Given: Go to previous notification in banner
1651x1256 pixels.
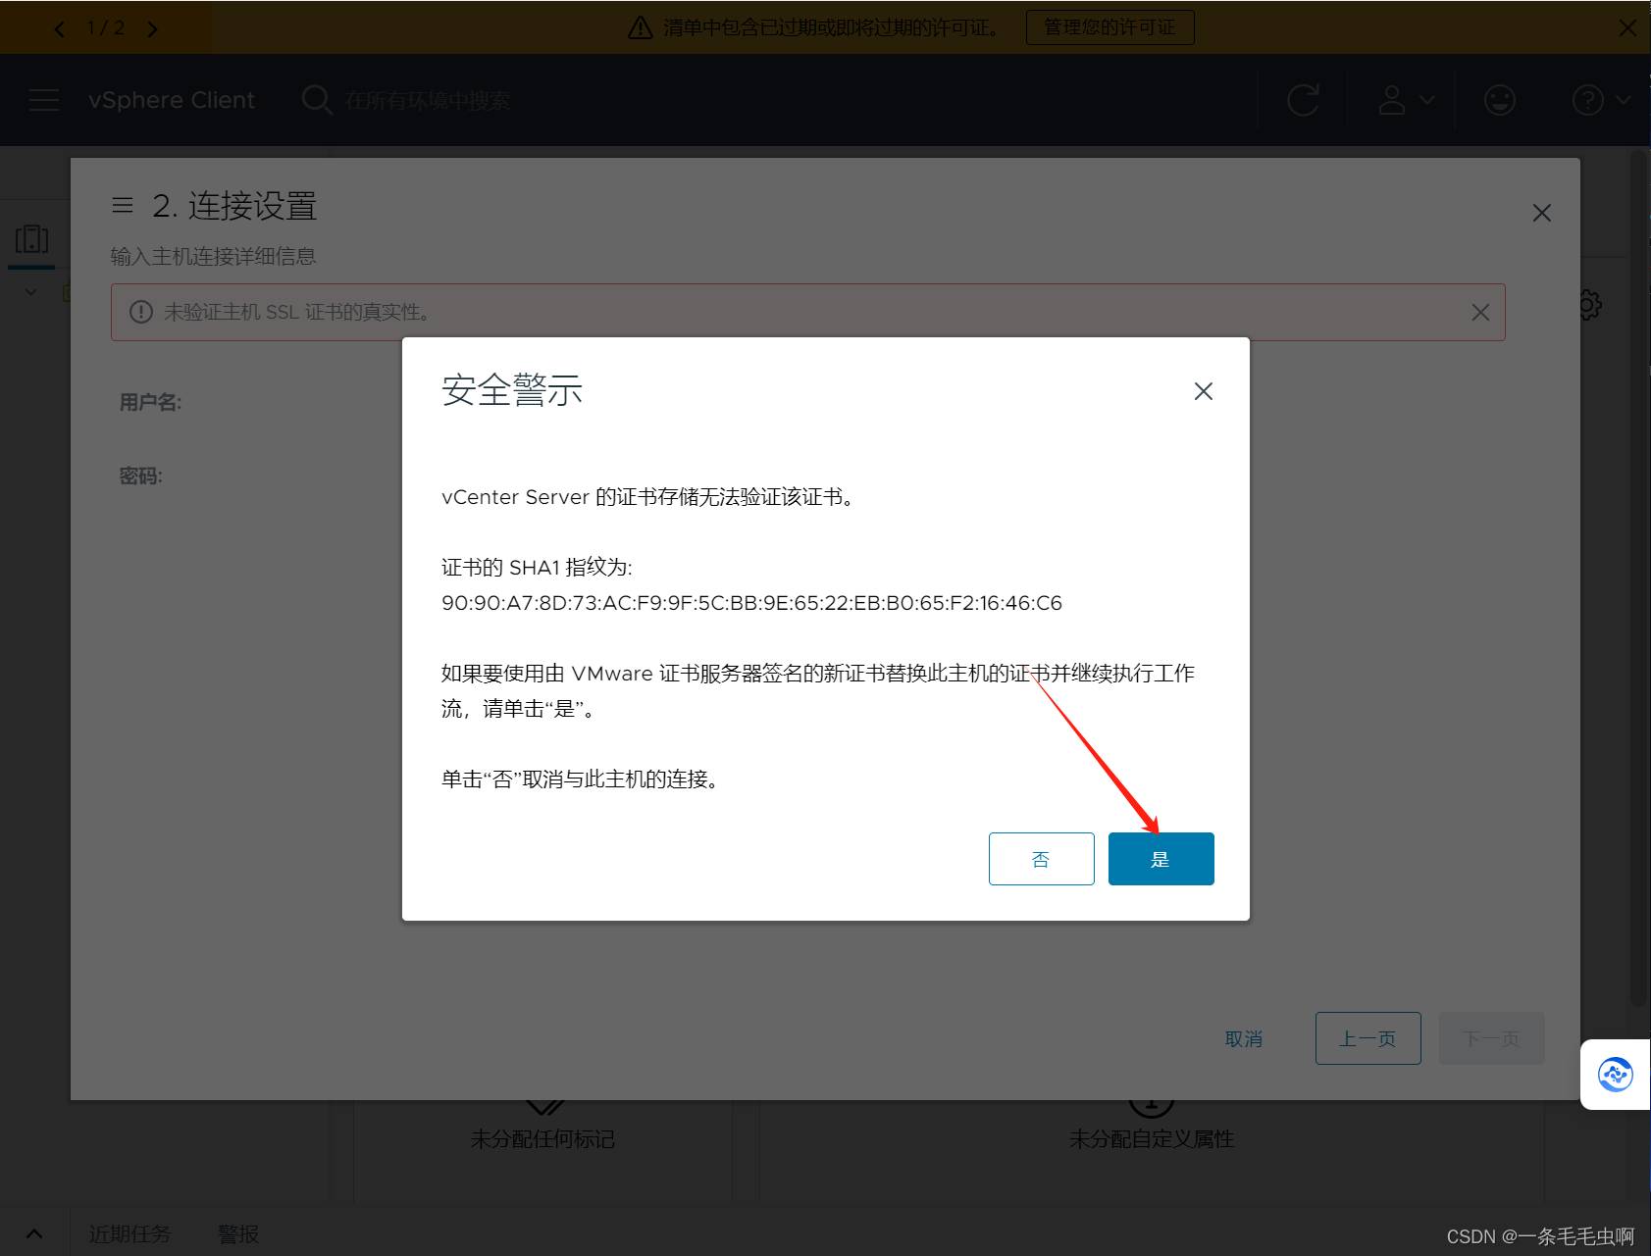Looking at the screenshot, I should [60, 28].
